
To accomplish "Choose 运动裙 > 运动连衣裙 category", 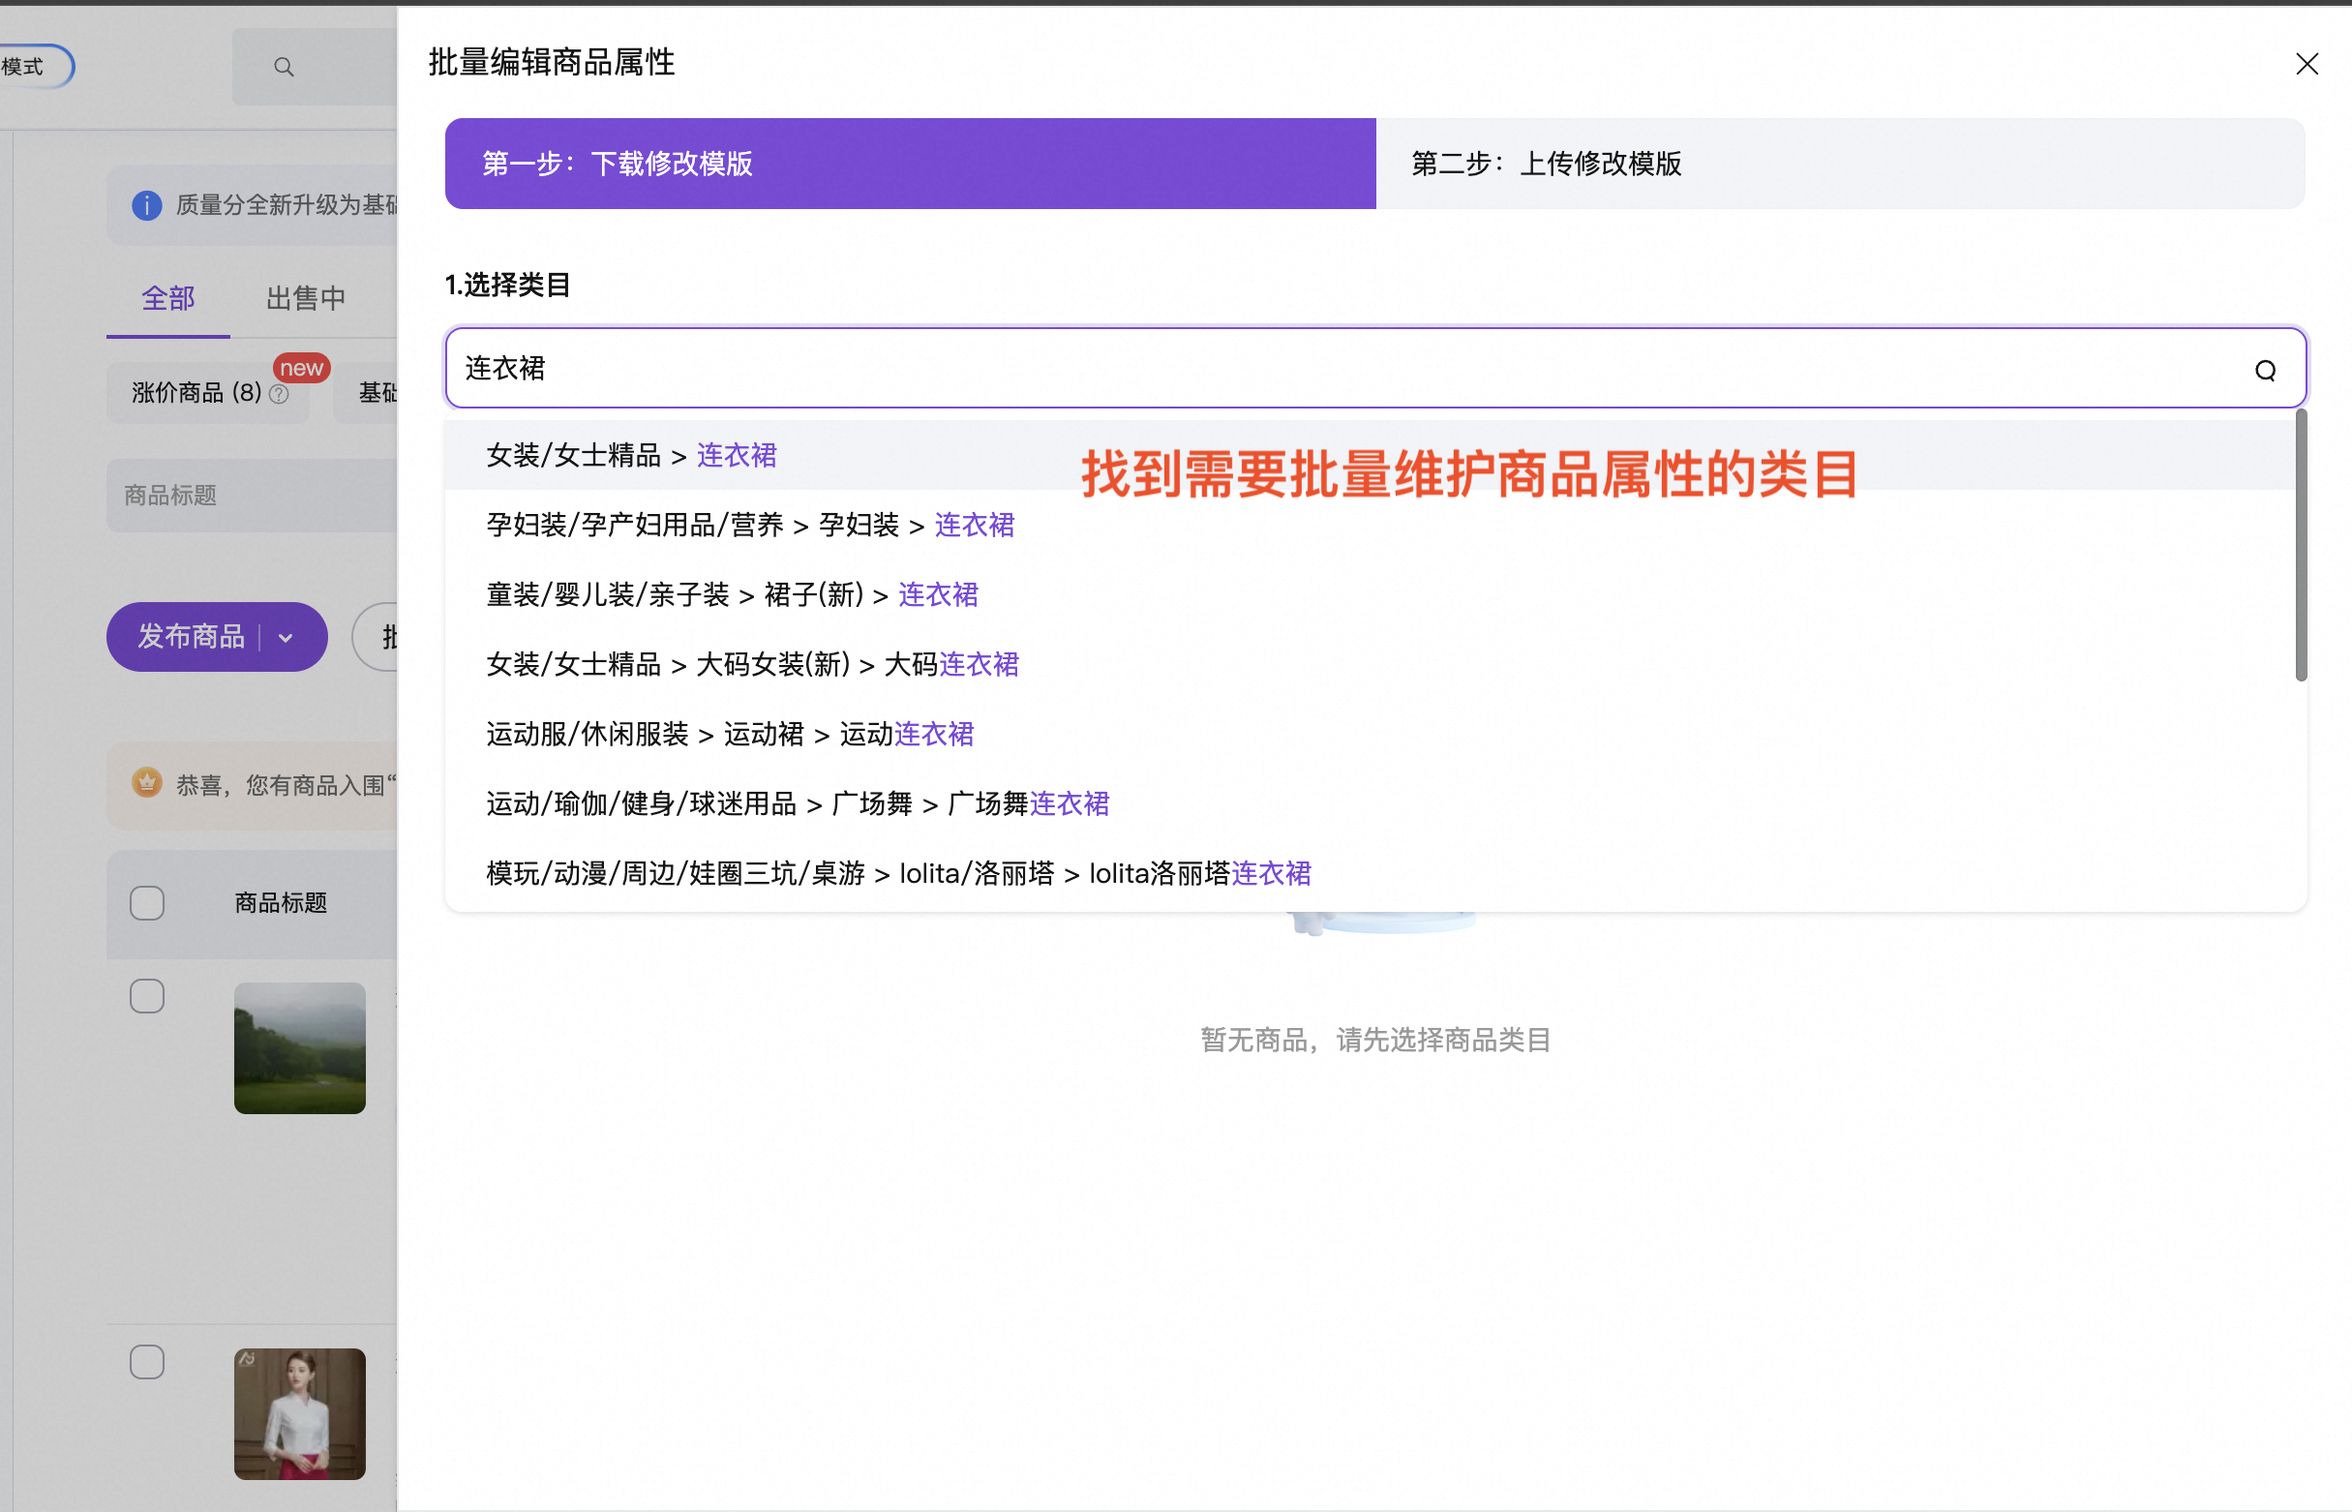I will point(1370,734).
